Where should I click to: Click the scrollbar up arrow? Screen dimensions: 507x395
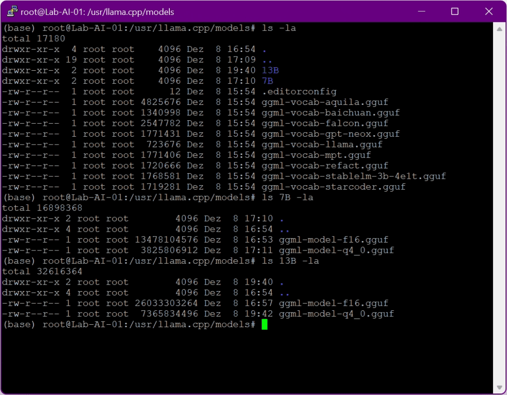499,29
